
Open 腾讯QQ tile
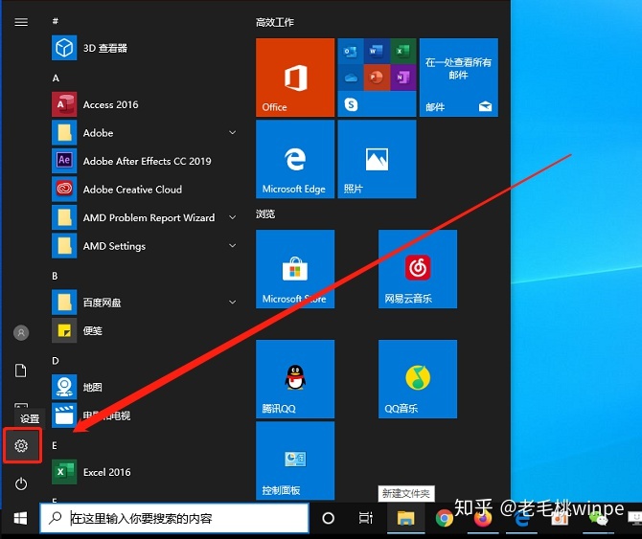coord(295,379)
